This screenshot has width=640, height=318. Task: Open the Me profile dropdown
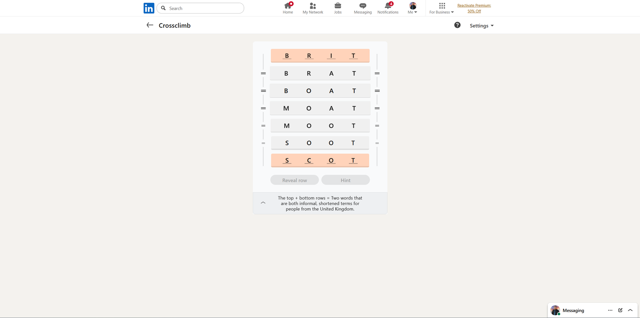412,8
